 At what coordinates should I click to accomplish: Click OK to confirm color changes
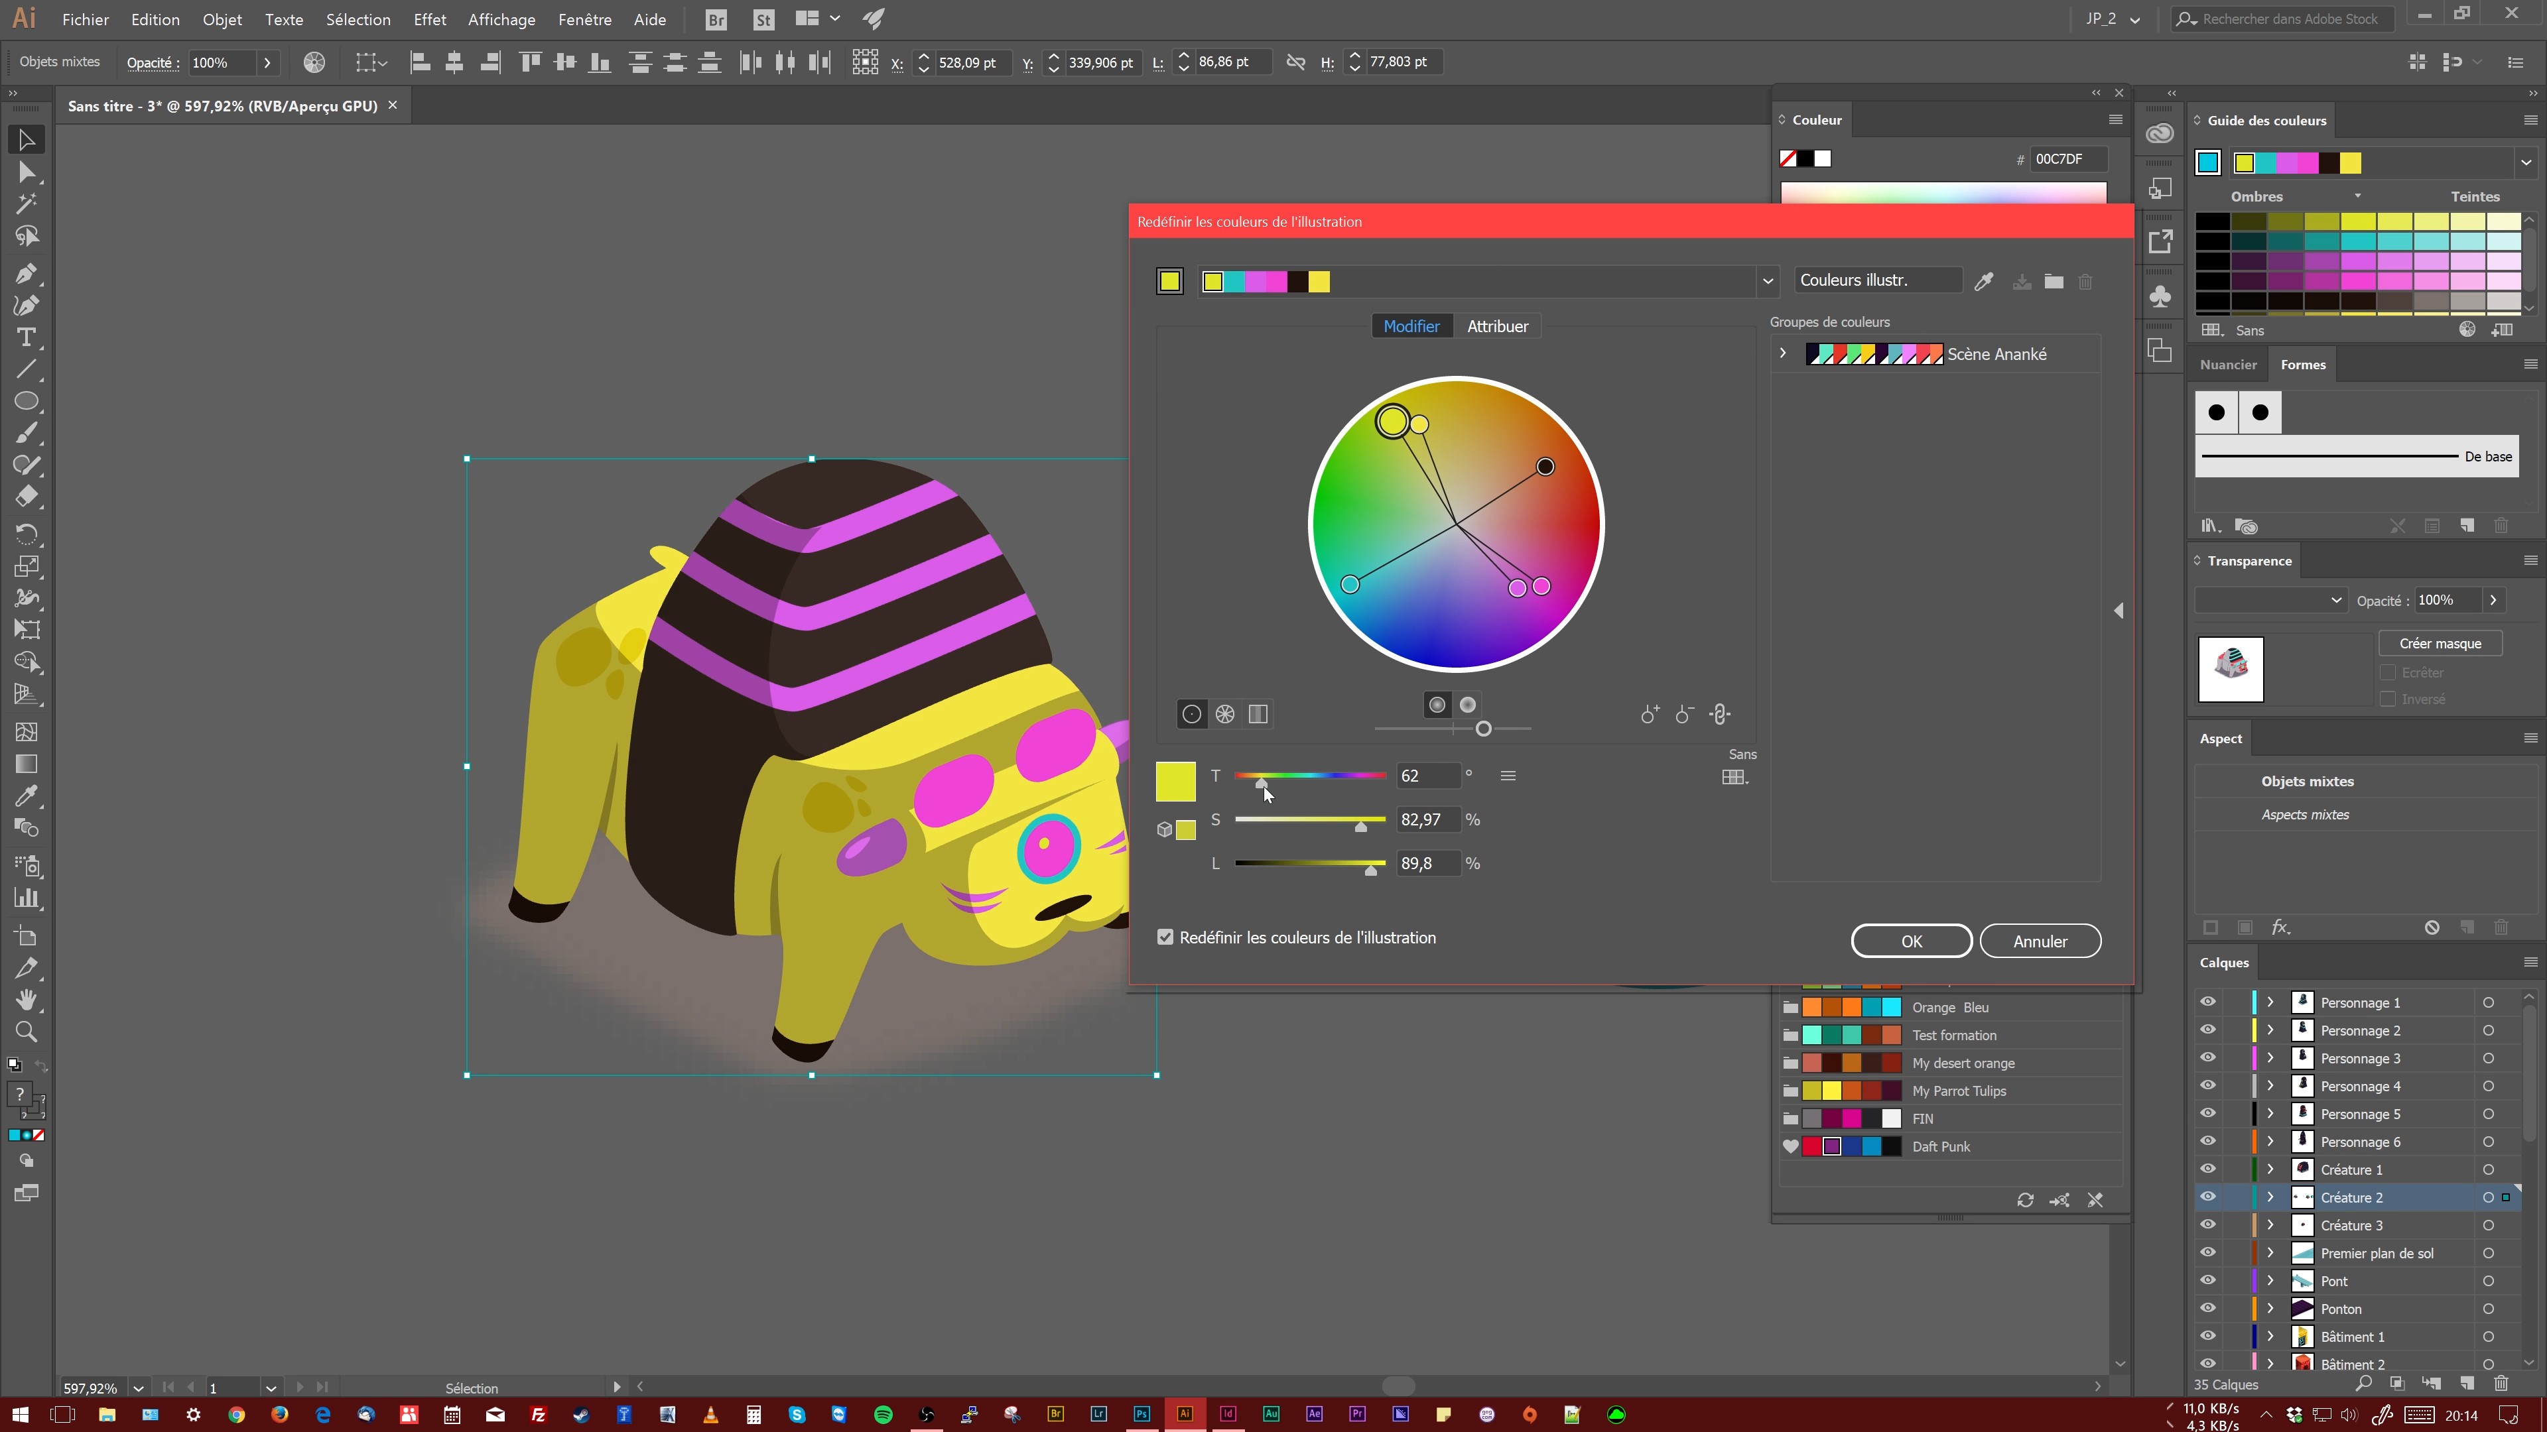pyautogui.click(x=1912, y=941)
